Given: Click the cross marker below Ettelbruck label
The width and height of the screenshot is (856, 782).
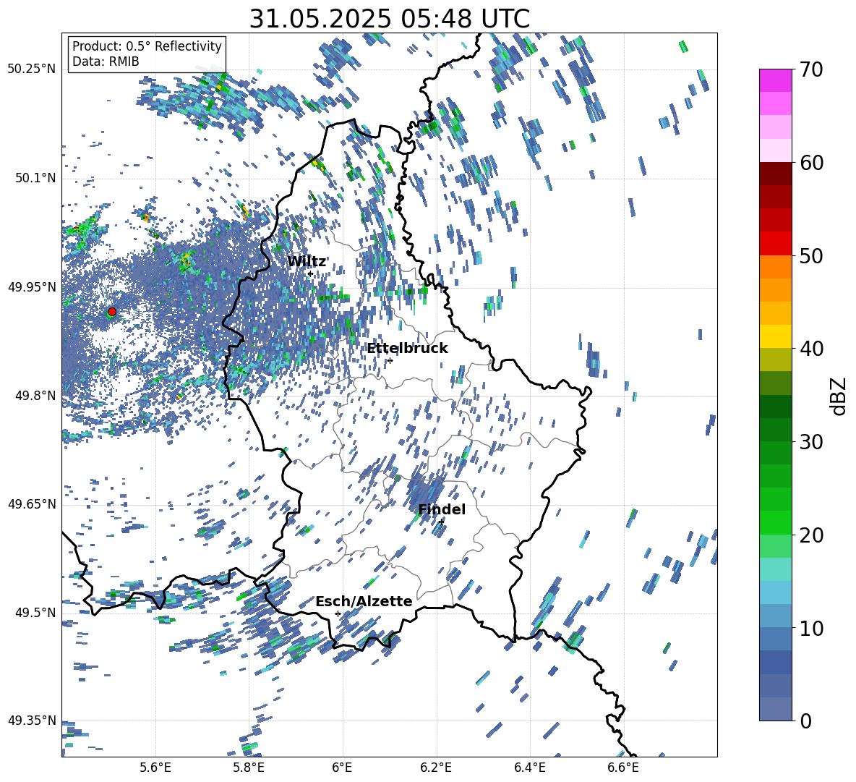Looking at the screenshot, I should [390, 360].
